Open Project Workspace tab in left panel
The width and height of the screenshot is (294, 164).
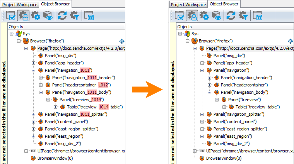pos(20,5)
